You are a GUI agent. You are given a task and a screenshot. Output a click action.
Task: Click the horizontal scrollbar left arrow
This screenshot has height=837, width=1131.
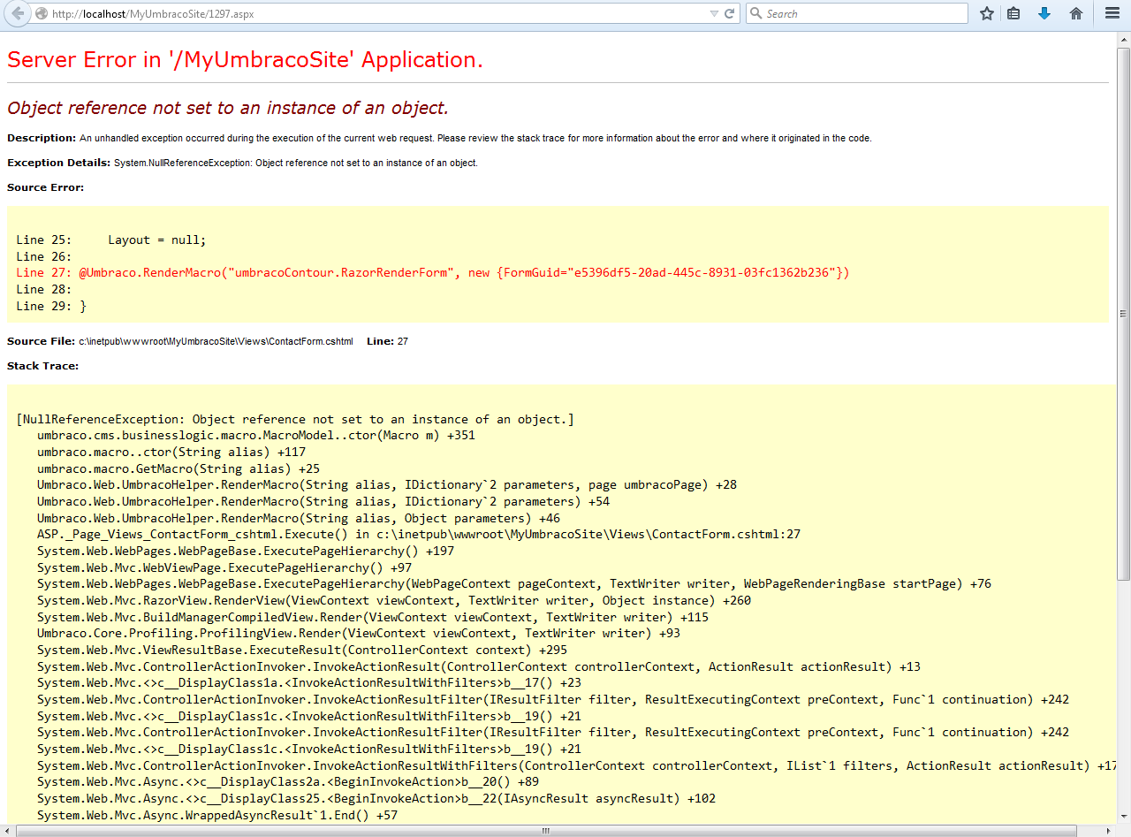[x=7, y=831]
